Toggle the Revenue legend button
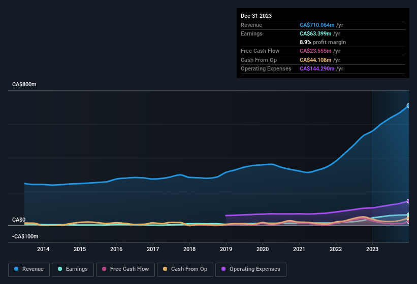Image resolution: width=417 pixels, height=284 pixels. point(29,269)
